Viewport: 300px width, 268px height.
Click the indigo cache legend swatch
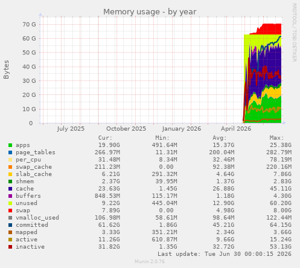10,189
